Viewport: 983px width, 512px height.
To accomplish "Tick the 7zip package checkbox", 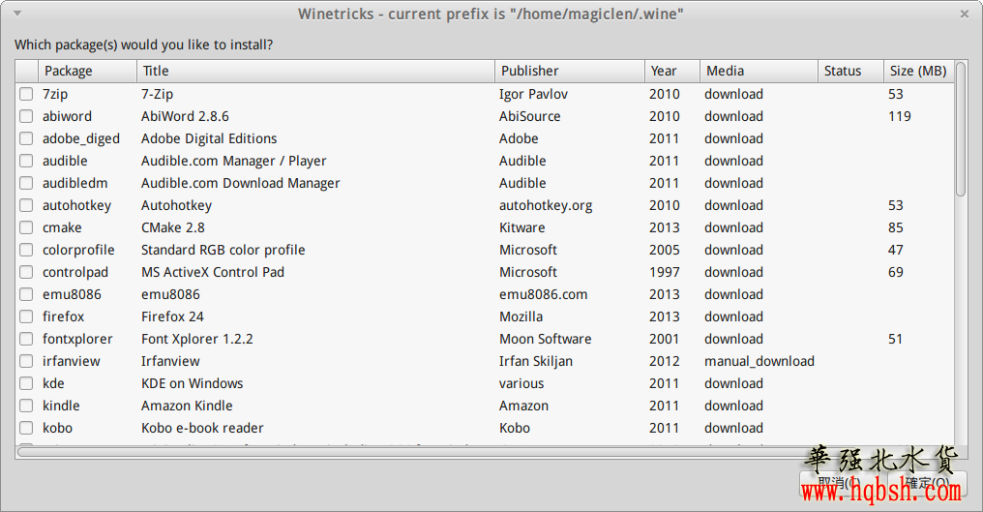I will (26, 94).
